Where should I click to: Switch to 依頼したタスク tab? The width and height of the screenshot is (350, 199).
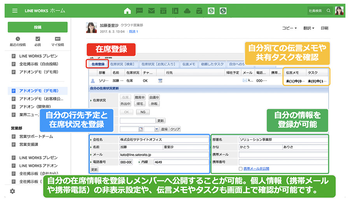click(212, 64)
